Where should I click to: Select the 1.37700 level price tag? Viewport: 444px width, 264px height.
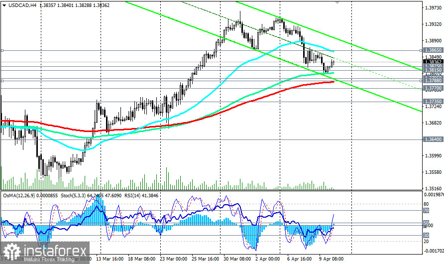433,88
